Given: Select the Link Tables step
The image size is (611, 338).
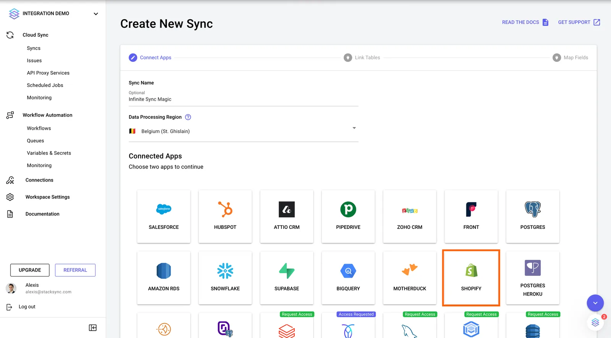Looking at the screenshot, I should [362, 58].
